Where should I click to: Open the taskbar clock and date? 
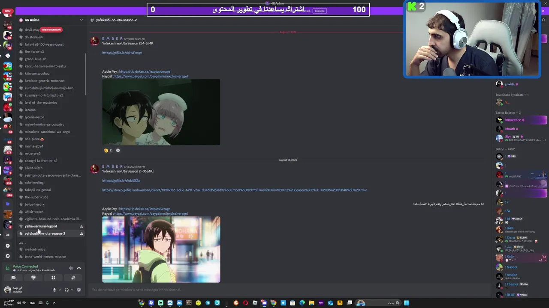9,303
